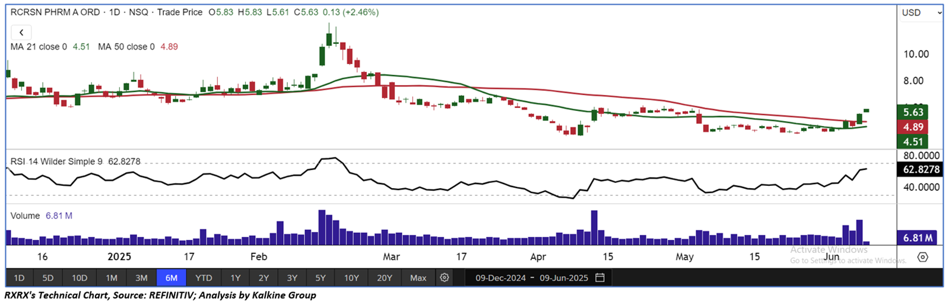Click the Trade Price label in header
This screenshot has width=952, height=307.
point(180,12)
